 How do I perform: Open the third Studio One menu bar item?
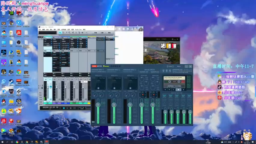tap(47, 29)
